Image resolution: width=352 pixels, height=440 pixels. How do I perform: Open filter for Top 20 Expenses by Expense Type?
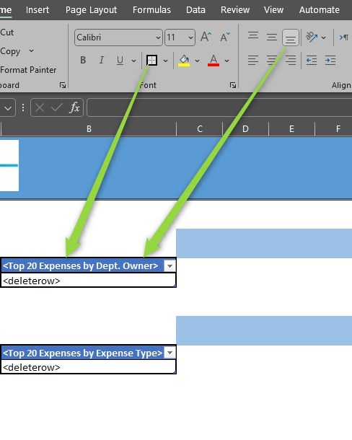tap(170, 353)
